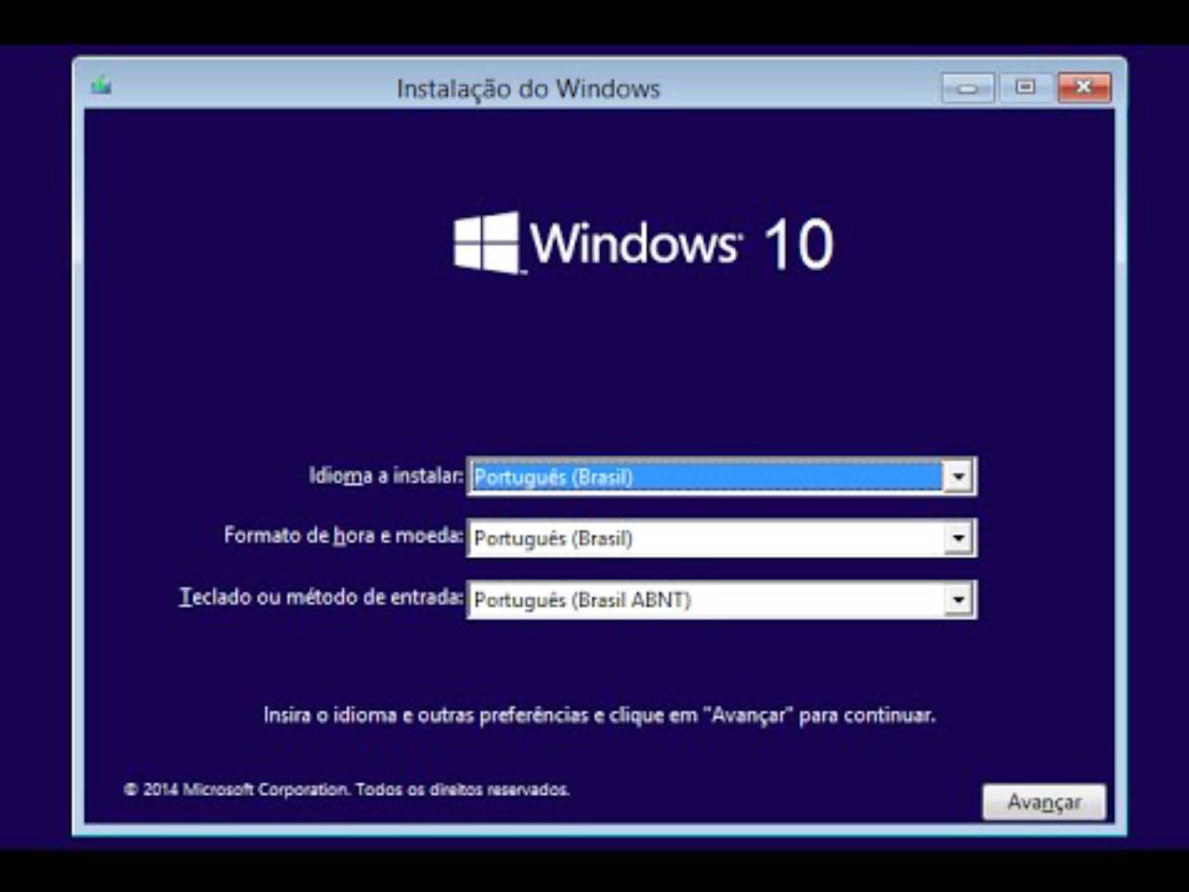1189x892 pixels.
Task: Maximize the Instalação do Windows window
Action: coord(1025,87)
